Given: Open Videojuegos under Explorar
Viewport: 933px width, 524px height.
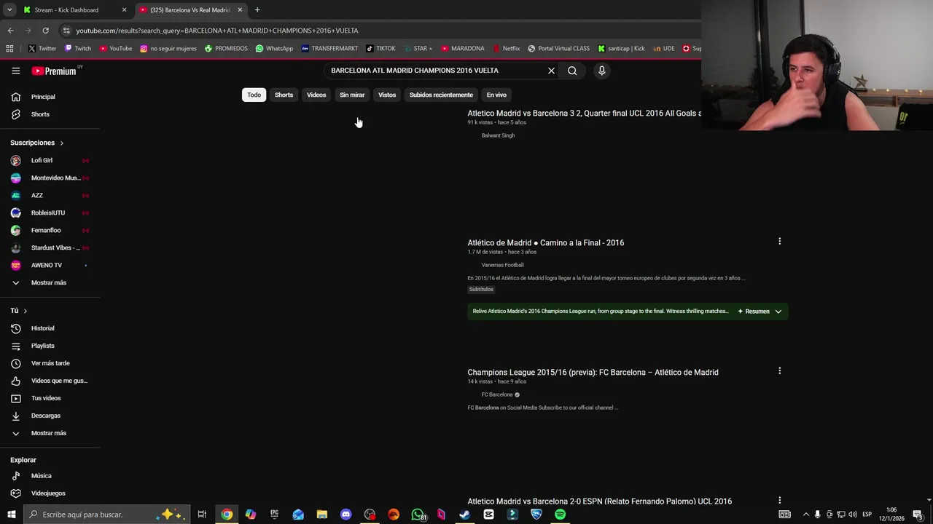Looking at the screenshot, I should tap(50, 493).
